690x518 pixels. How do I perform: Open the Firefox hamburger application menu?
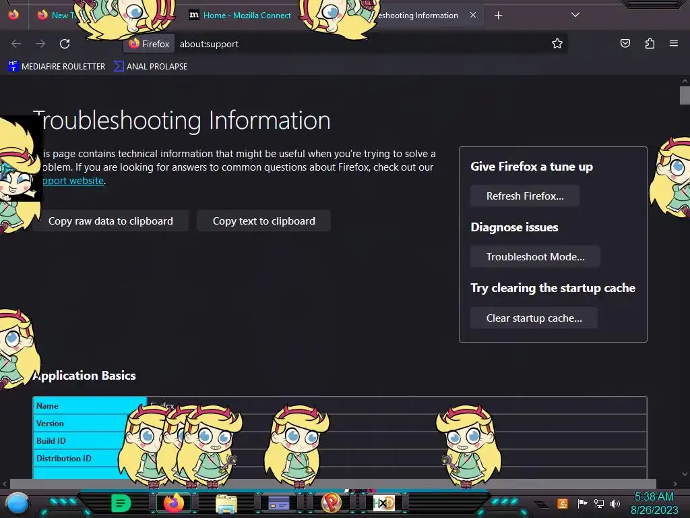(674, 43)
